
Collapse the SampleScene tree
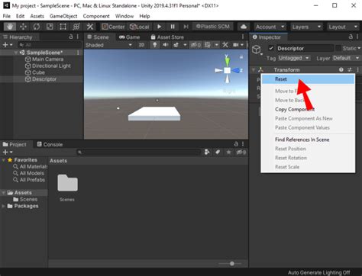[x=16, y=53]
